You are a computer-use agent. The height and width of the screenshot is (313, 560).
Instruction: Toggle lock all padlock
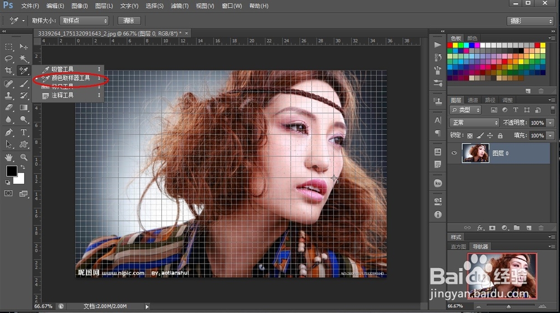500,135
